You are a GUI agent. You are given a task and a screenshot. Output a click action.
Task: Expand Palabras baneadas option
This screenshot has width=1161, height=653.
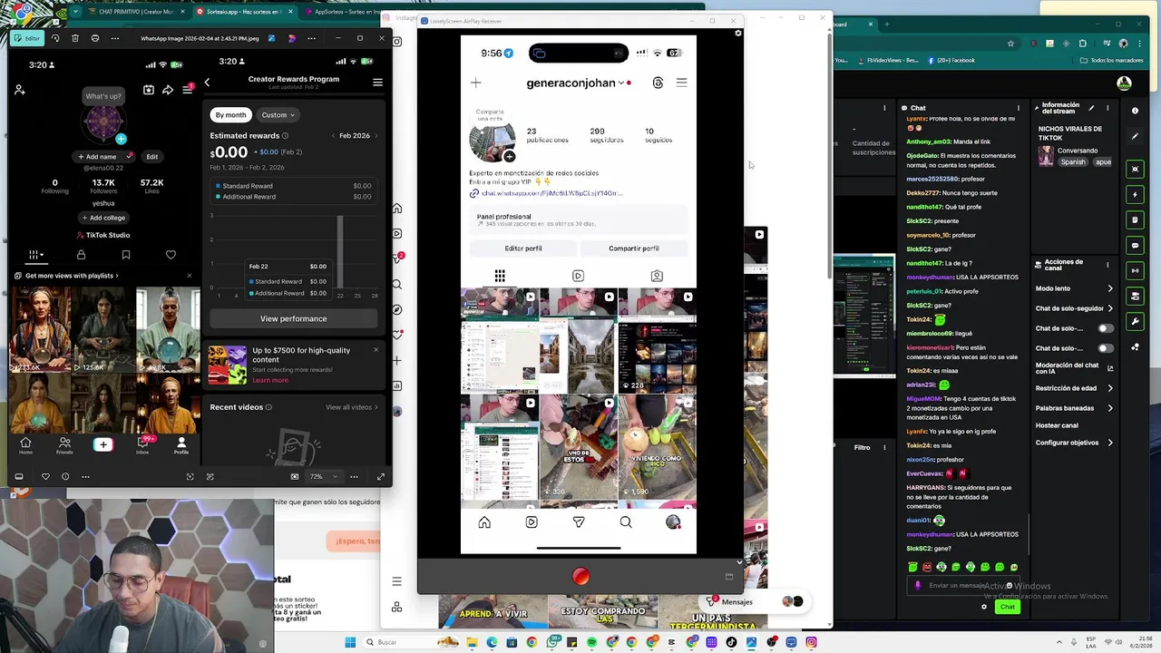pyautogui.click(x=1110, y=408)
